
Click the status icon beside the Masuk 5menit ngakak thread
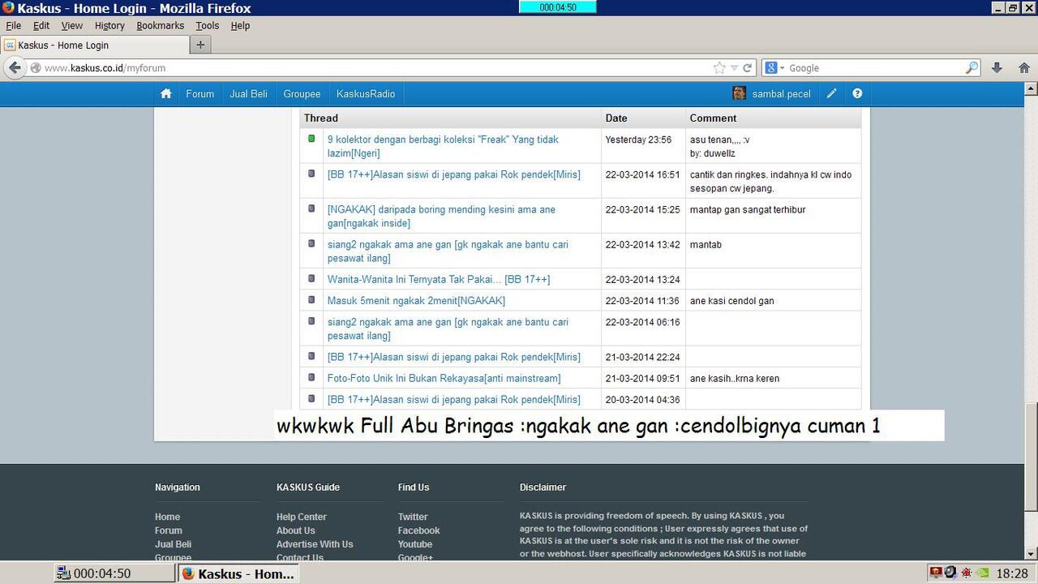(311, 299)
